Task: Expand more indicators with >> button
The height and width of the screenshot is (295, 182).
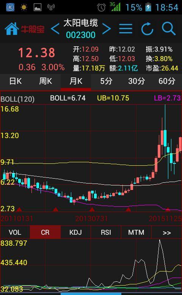Action: click(166, 232)
